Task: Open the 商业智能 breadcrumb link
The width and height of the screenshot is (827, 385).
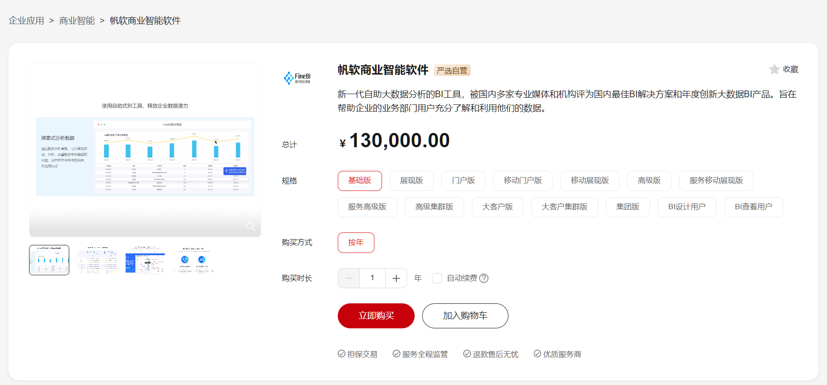Action: [x=77, y=21]
